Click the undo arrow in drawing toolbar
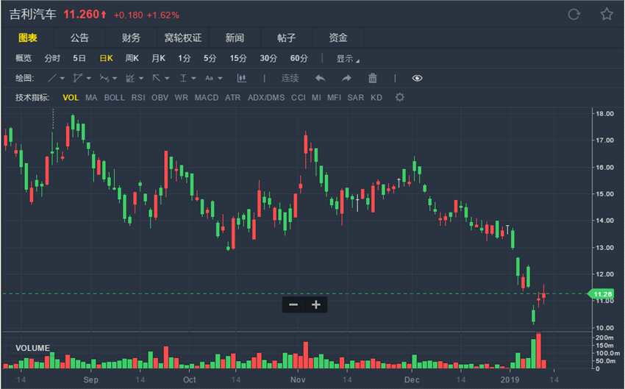This screenshot has width=625, height=389. coord(320,78)
